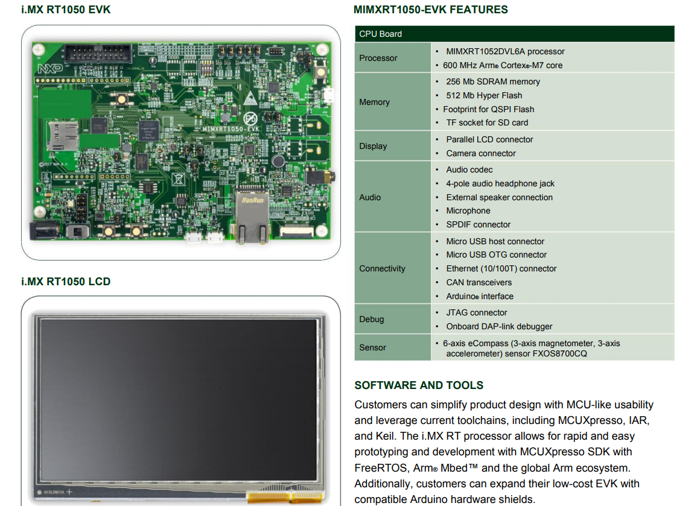Click the "MIMXRT1050-EVK FEATURES" heading
This screenshot has width=694, height=506.
click(431, 10)
